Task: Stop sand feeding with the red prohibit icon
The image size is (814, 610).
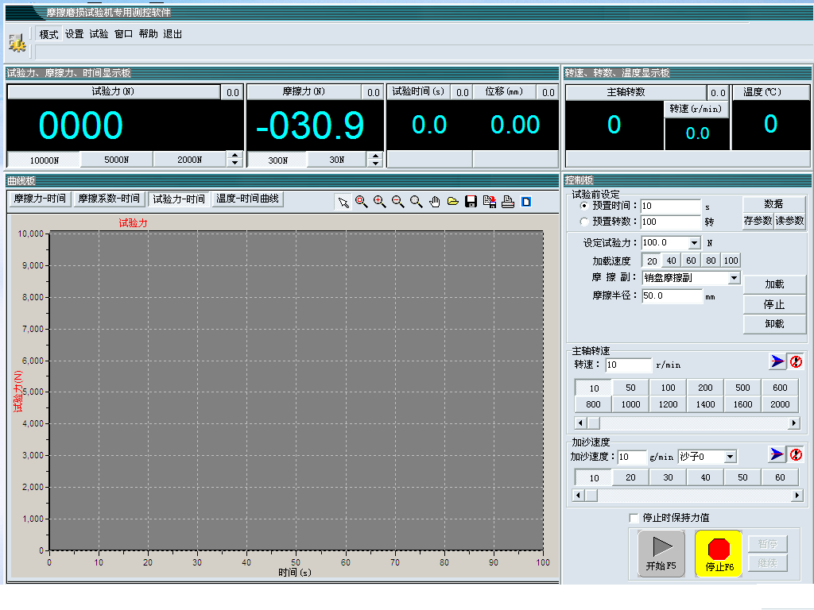Action: [x=796, y=454]
